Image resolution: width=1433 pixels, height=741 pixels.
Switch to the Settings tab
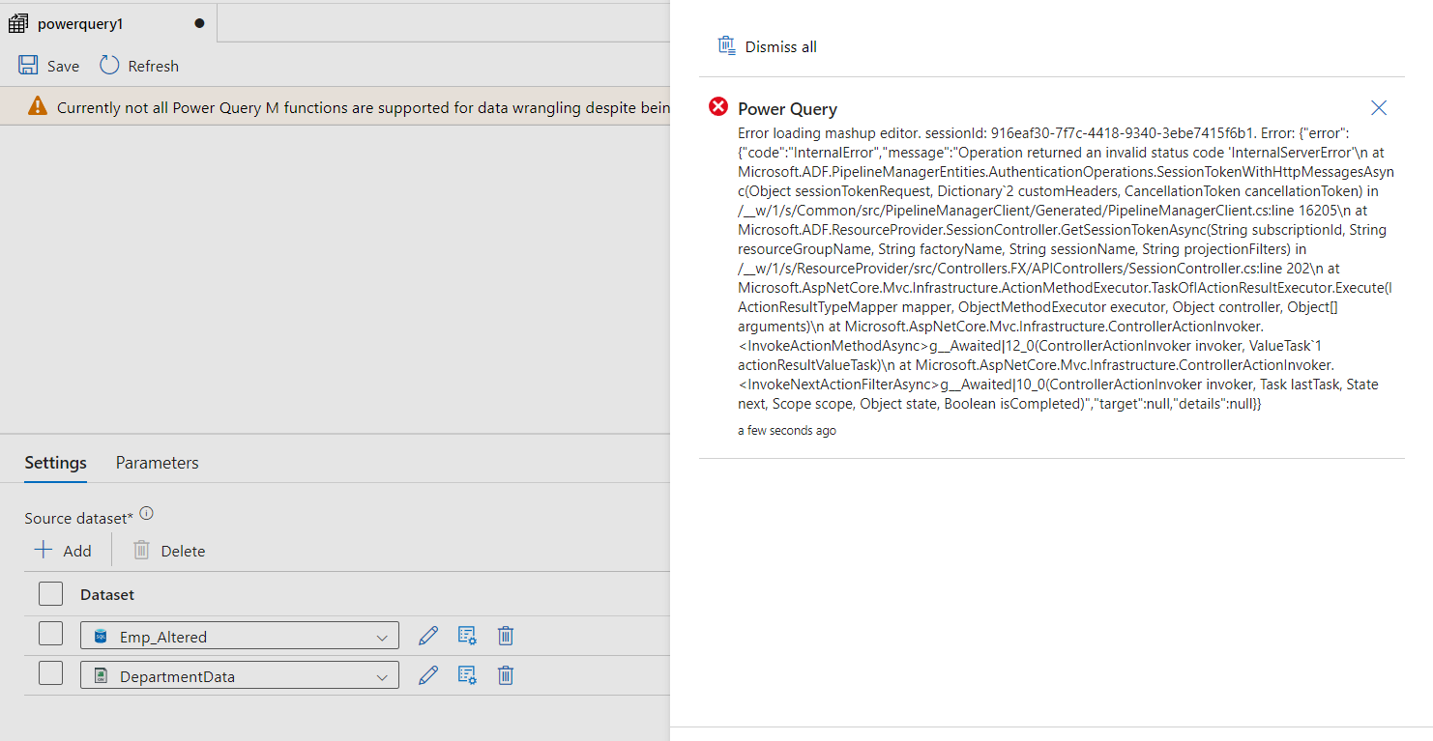coord(55,463)
